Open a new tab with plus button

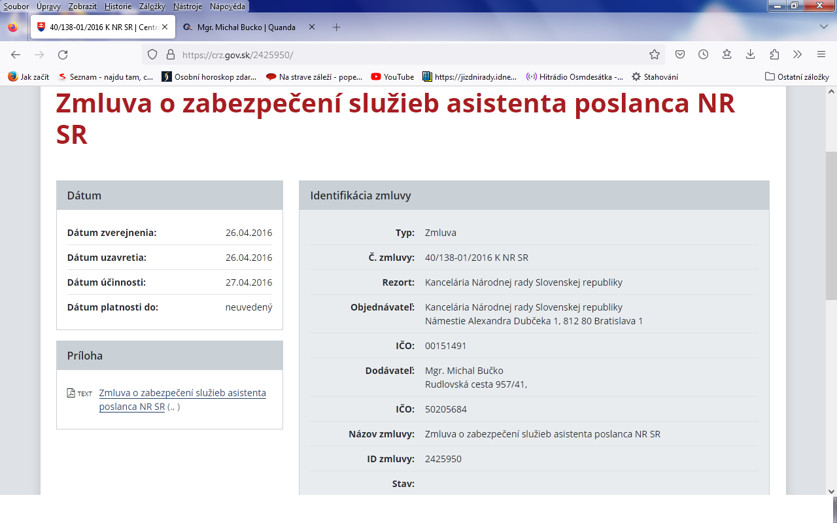click(x=336, y=27)
